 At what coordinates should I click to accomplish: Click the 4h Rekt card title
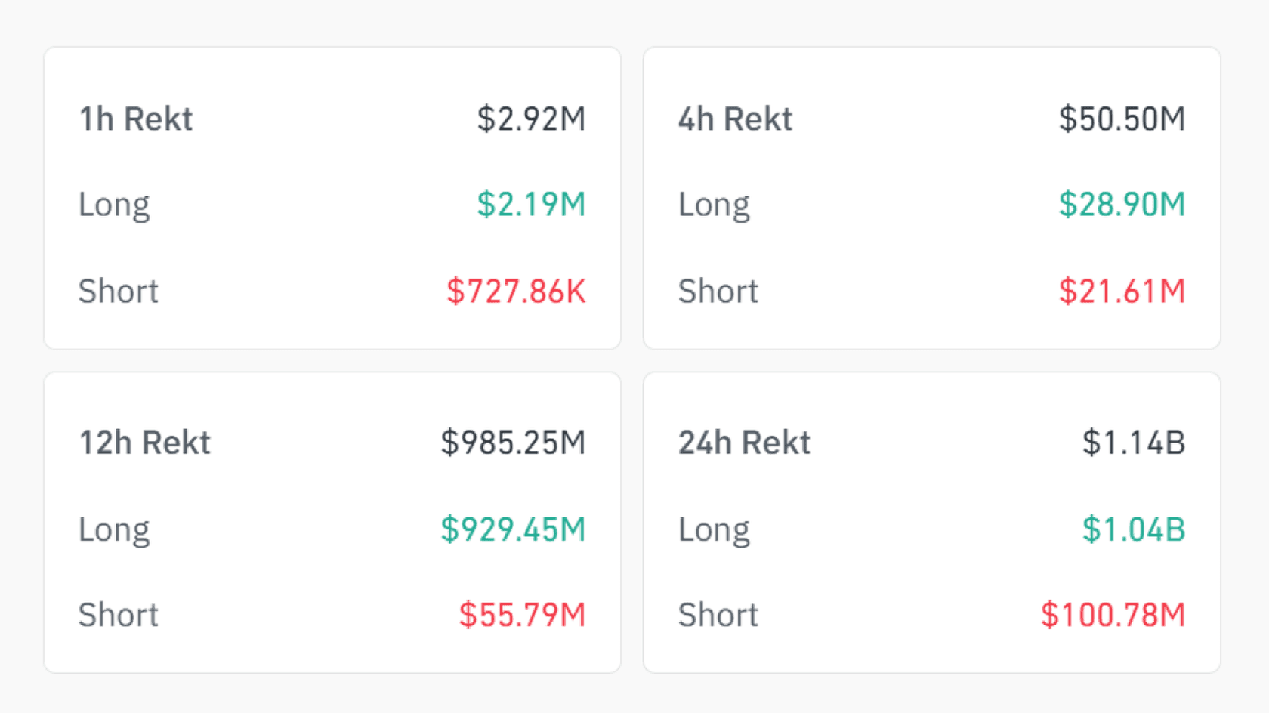(735, 119)
